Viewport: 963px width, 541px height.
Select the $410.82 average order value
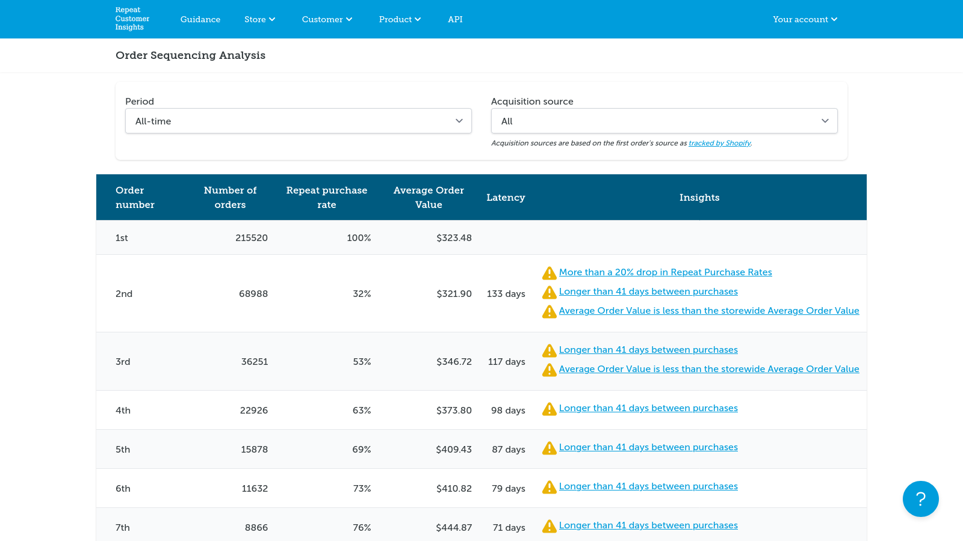click(x=454, y=489)
